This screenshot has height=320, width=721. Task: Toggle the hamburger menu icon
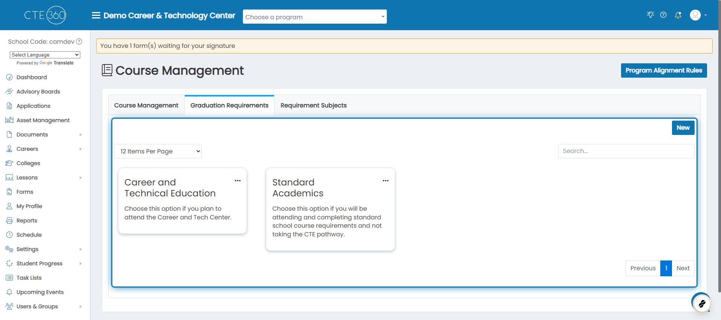click(96, 15)
